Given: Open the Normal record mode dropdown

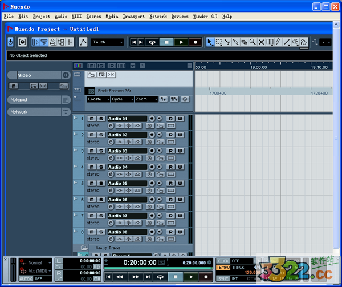Looking at the screenshot, I should [39, 263].
